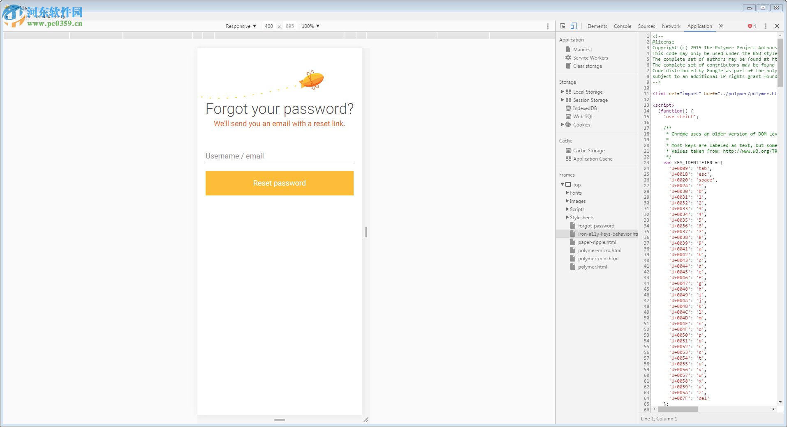787x427 pixels.
Task: Expand the Session Storage tree node
Action: tap(562, 100)
